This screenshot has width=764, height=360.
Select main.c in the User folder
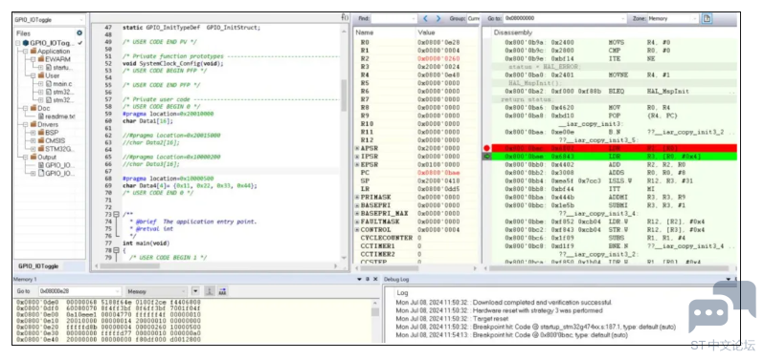[x=62, y=84]
